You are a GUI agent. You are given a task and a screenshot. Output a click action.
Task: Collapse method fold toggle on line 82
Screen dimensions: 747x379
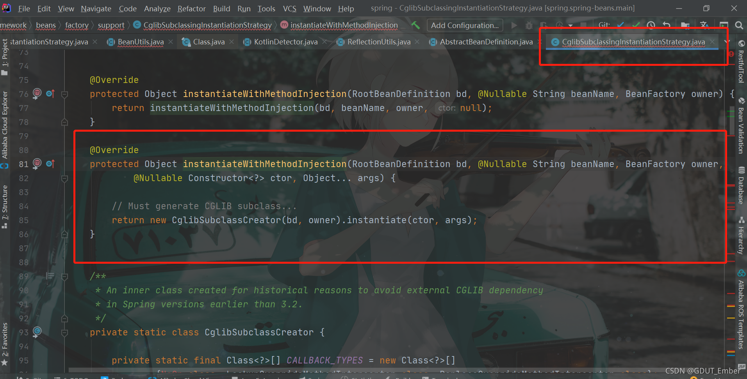click(65, 178)
